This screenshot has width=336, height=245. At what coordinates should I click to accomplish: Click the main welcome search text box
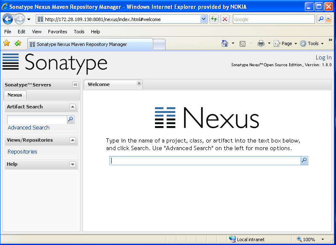tap(205, 161)
